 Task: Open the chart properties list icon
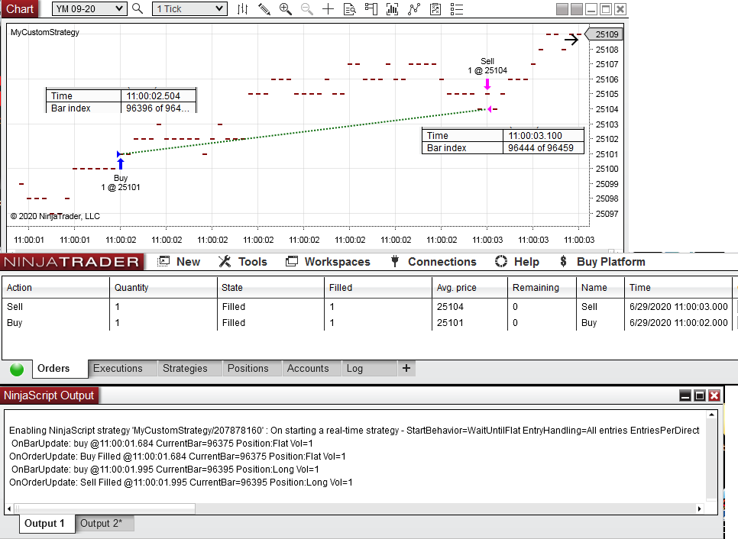pyautogui.click(x=457, y=9)
